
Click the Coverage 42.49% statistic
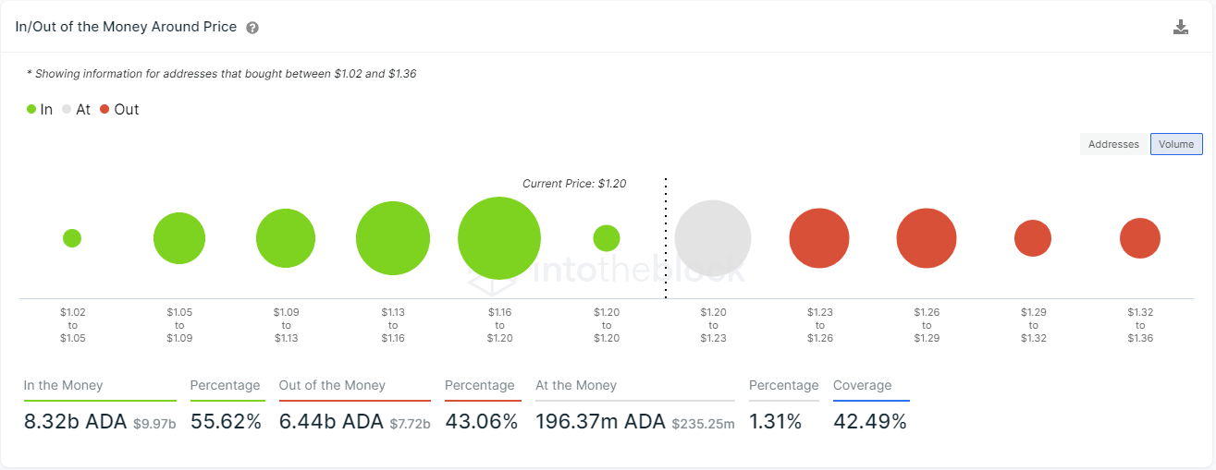869,422
